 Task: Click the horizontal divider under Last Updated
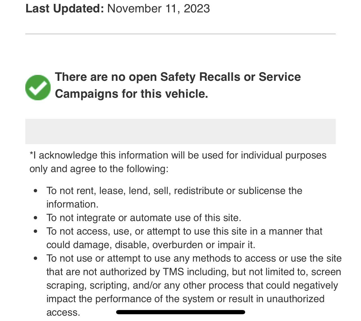pyautogui.click(x=180, y=34)
